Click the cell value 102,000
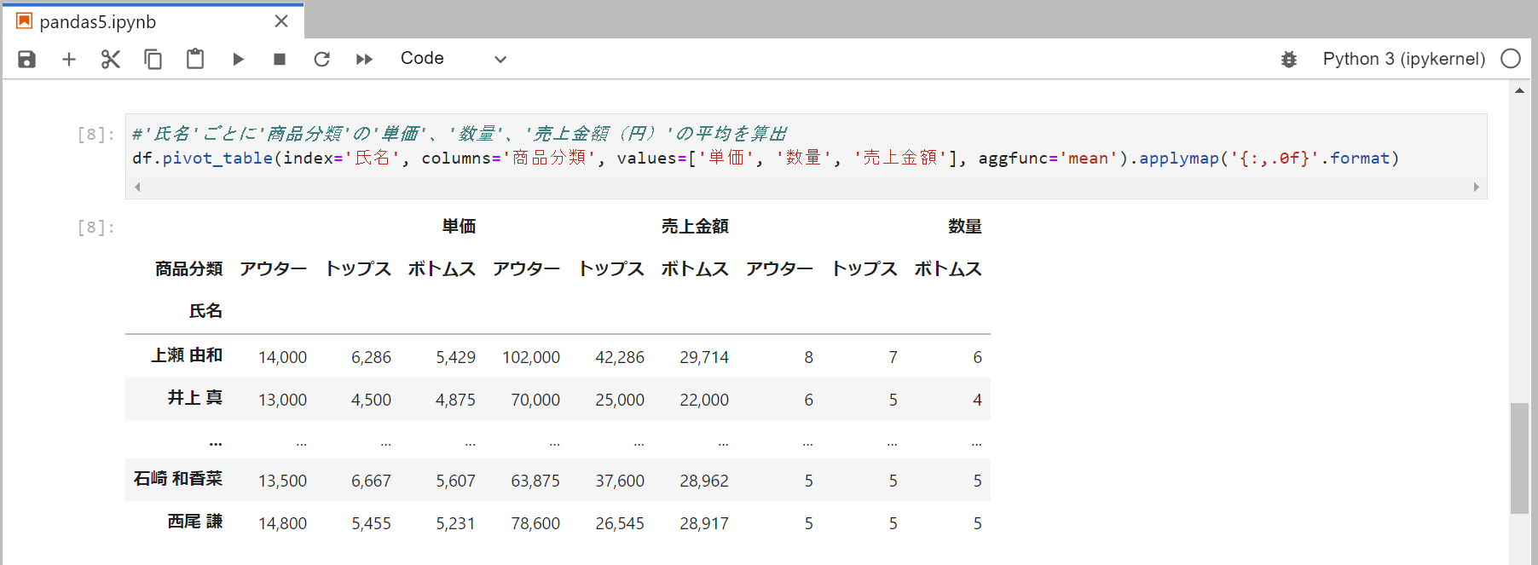The height and width of the screenshot is (565, 1538). pos(531,358)
